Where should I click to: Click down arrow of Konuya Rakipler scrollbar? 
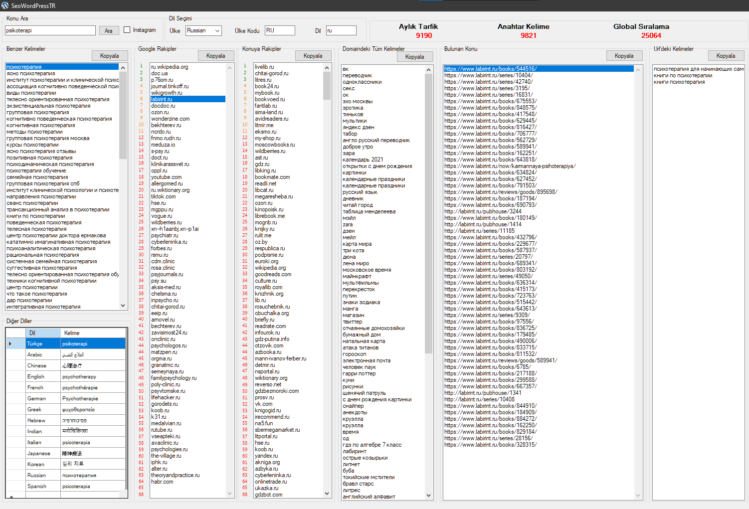click(327, 494)
